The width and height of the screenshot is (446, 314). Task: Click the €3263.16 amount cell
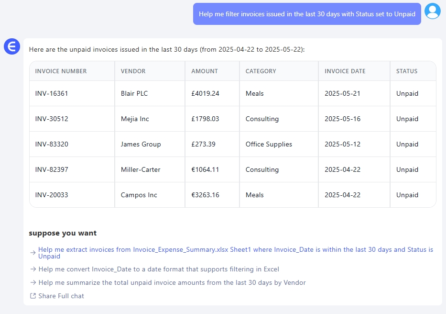point(206,195)
